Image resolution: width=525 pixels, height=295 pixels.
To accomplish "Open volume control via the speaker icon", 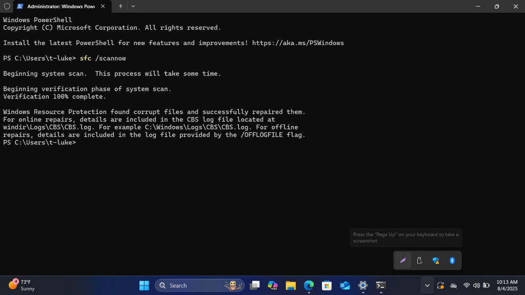I will [x=476, y=285].
